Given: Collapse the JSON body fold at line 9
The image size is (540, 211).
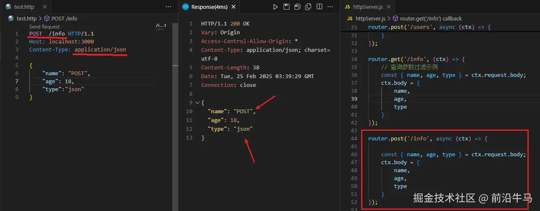Looking at the screenshot, I should 197,102.
